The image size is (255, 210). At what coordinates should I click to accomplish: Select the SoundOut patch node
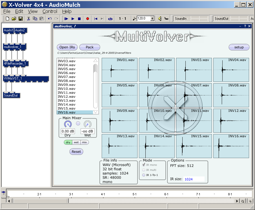(11, 95)
